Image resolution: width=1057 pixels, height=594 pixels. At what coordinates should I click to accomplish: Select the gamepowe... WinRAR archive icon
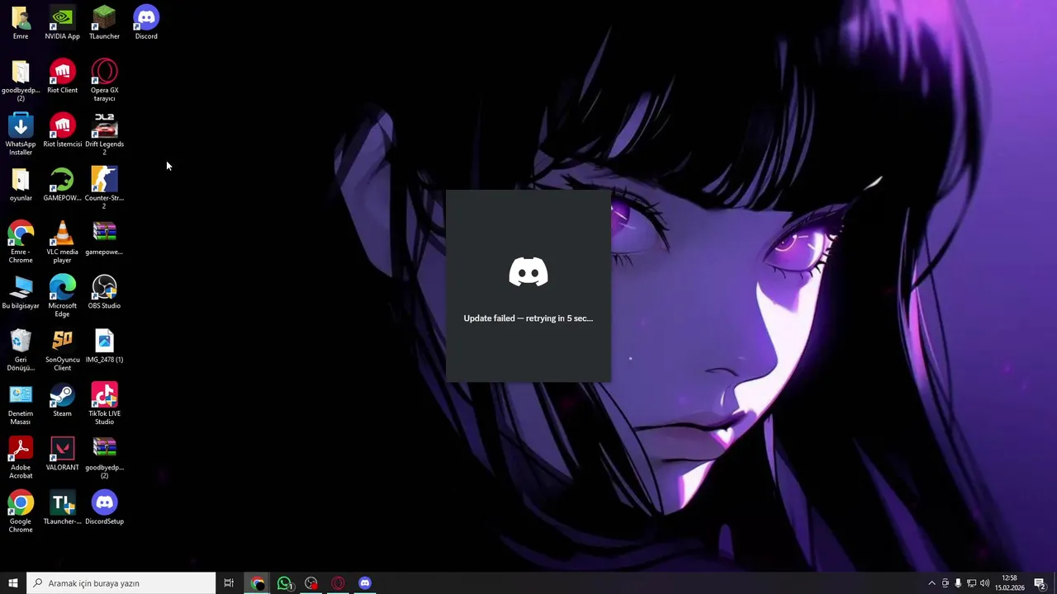pos(104,238)
